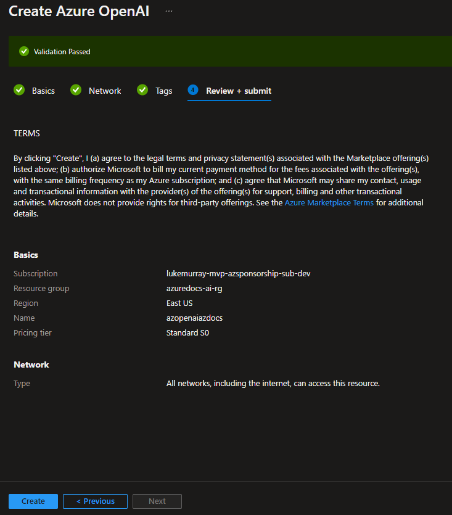The width and height of the screenshot is (452, 515).
Task: Click the TERMS heading
Action: 27,133
